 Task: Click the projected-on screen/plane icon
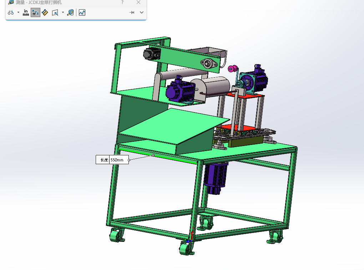[x=55, y=13]
